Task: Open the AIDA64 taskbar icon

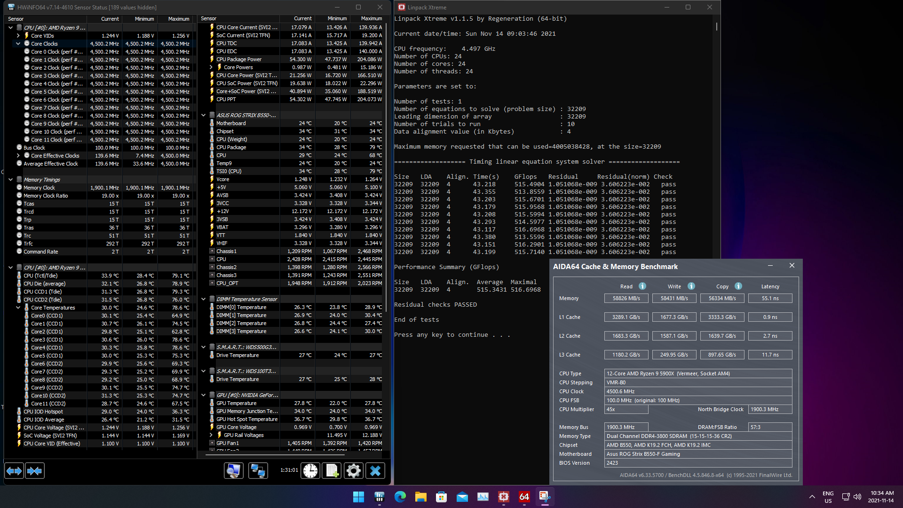Action: tap(524, 497)
